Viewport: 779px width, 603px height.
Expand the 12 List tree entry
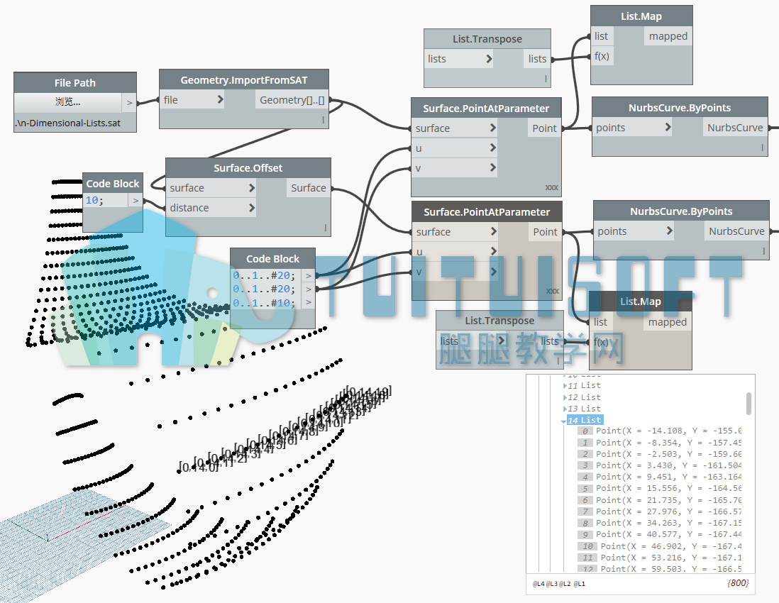pyautogui.click(x=565, y=397)
